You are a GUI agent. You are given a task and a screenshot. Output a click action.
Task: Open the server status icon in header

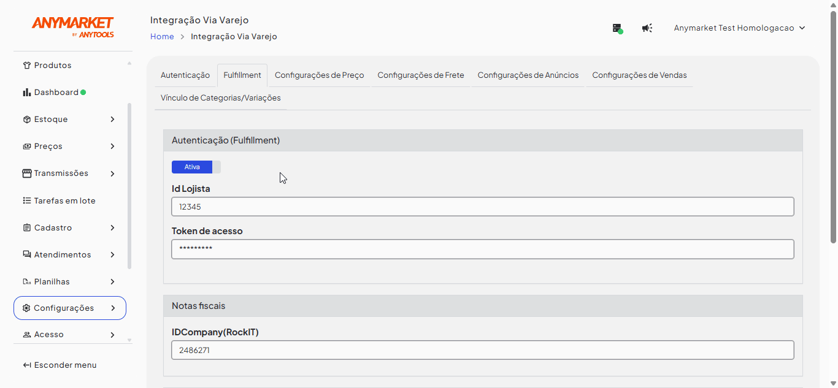click(x=618, y=28)
